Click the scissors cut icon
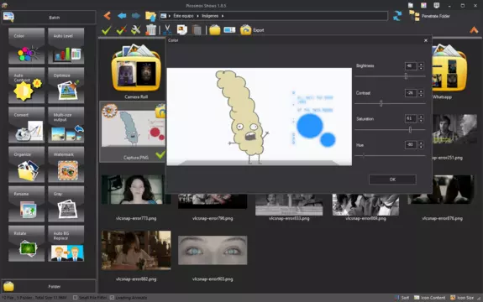This screenshot has width=483, height=302. tap(167, 30)
